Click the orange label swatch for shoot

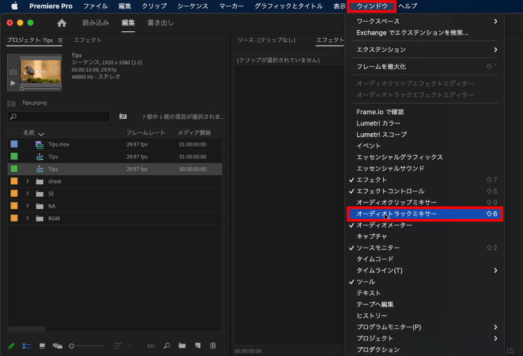click(x=14, y=181)
